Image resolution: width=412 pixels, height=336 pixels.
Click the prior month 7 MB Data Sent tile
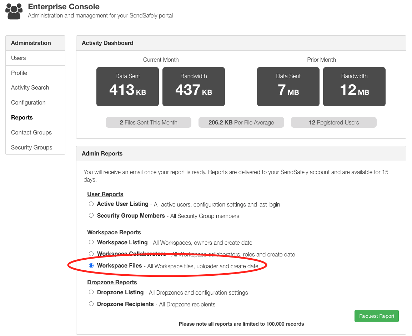288,87
